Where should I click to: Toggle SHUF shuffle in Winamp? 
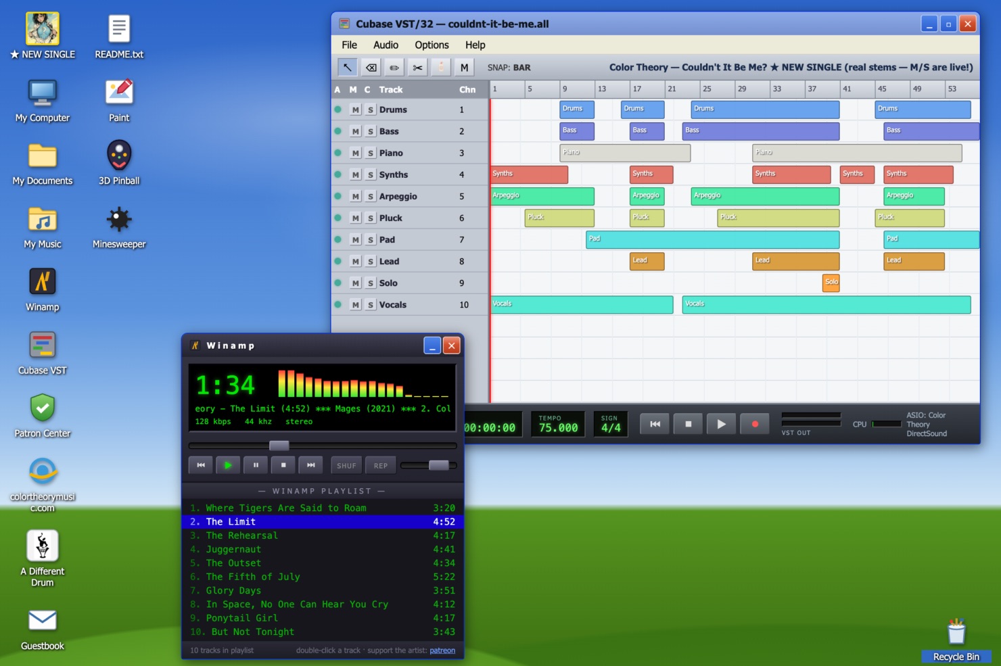(x=346, y=465)
